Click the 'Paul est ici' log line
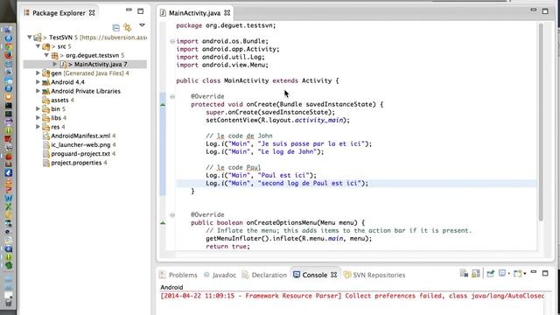This screenshot has width=560, height=315. click(x=261, y=175)
